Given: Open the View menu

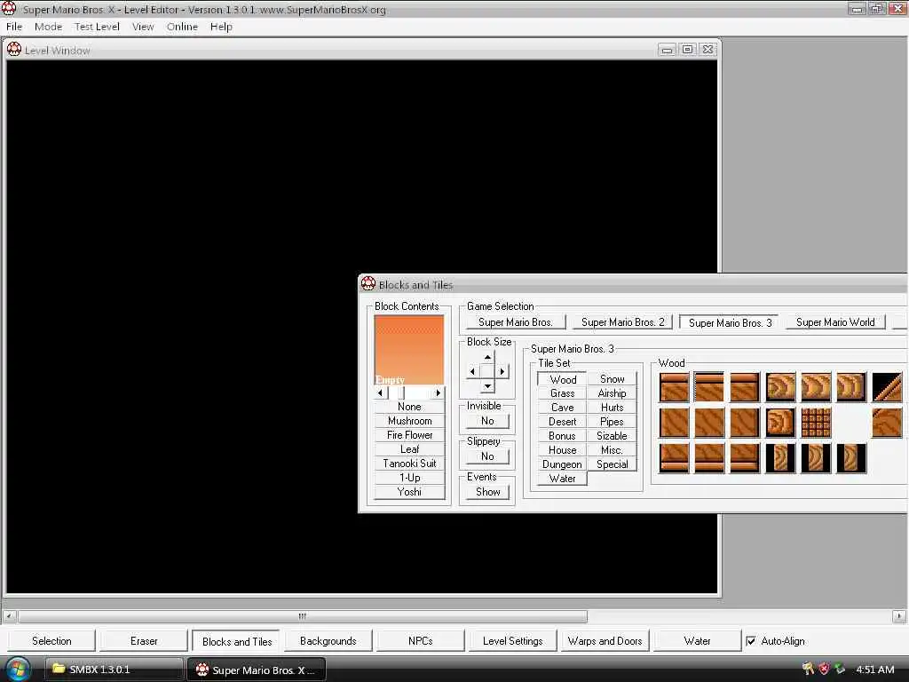Looking at the screenshot, I should [x=143, y=27].
